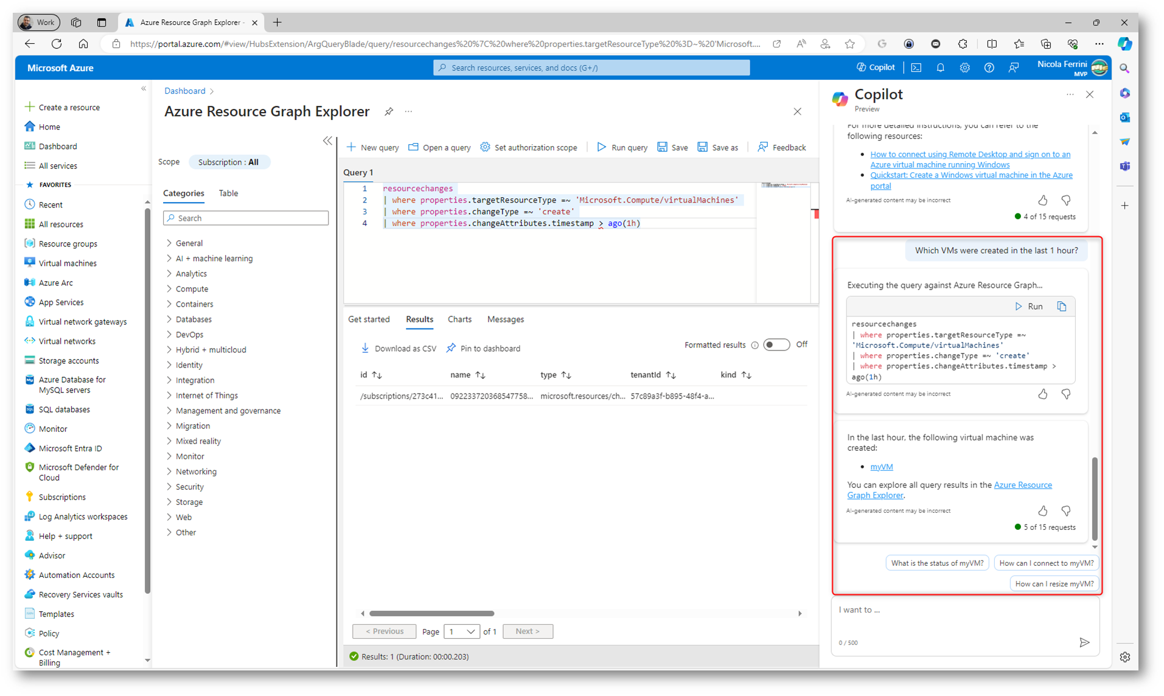
Task: Click the Subscription : All scope pill
Action: (x=229, y=162)
